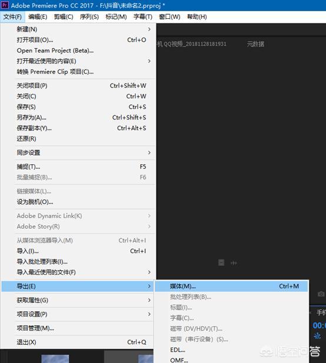The image size is (326, 363).
Task: Open the 编辑(E) menu
Action: pyautogui.click(x=38, y=17)
